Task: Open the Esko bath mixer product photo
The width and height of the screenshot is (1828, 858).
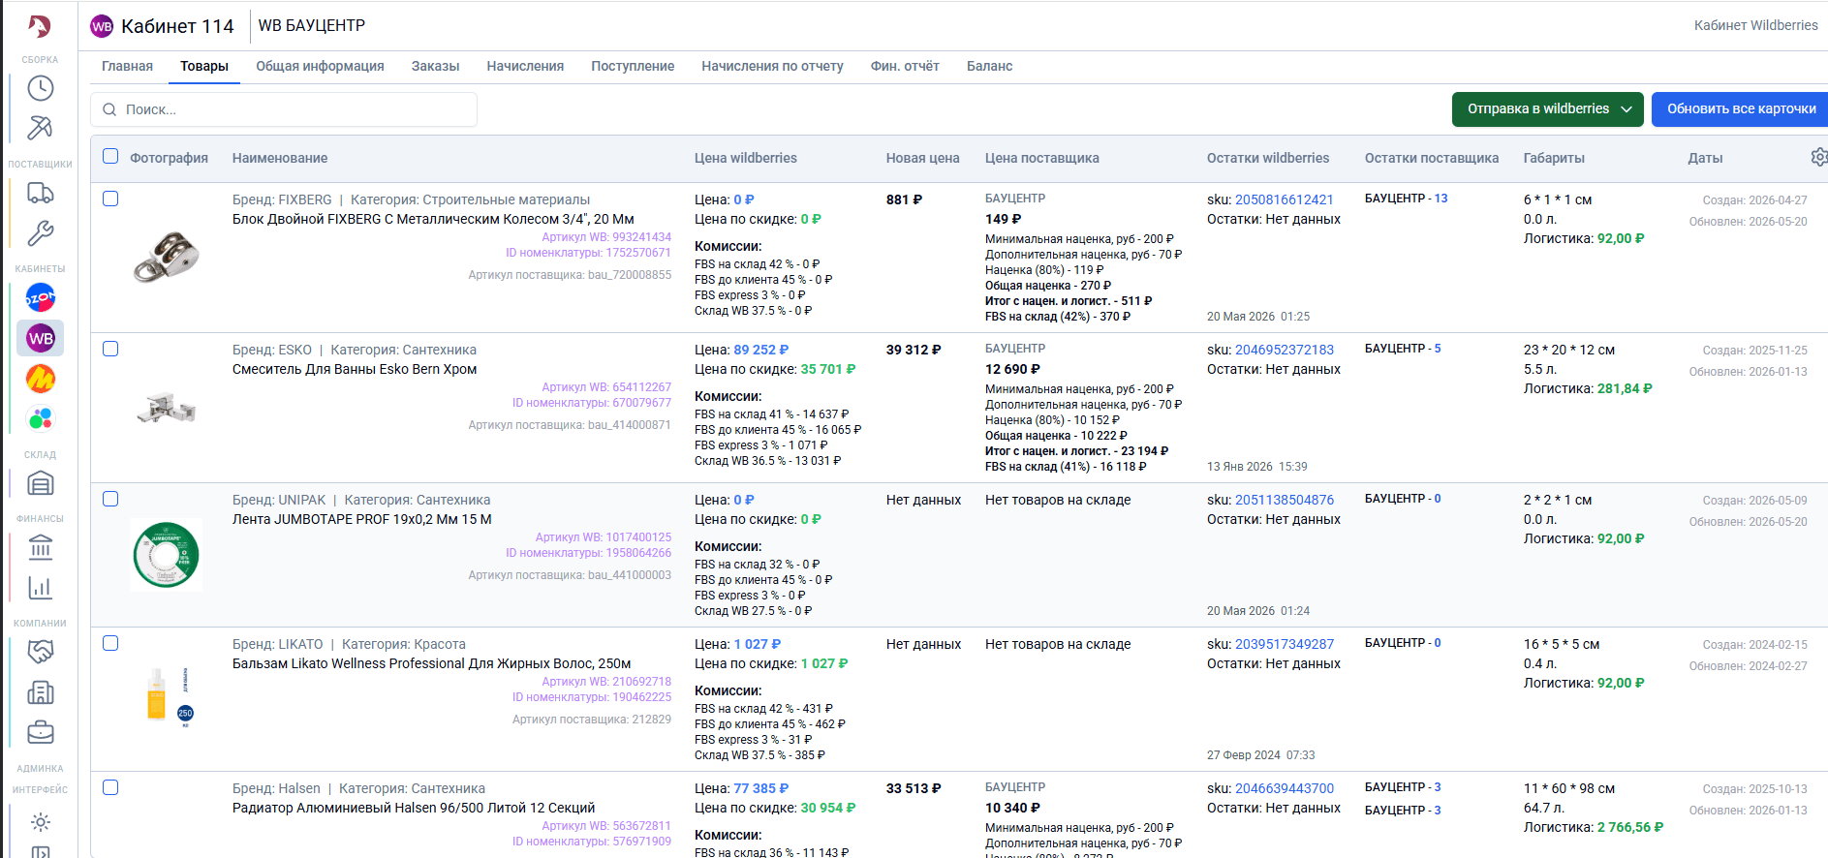Action: point(167,409)
